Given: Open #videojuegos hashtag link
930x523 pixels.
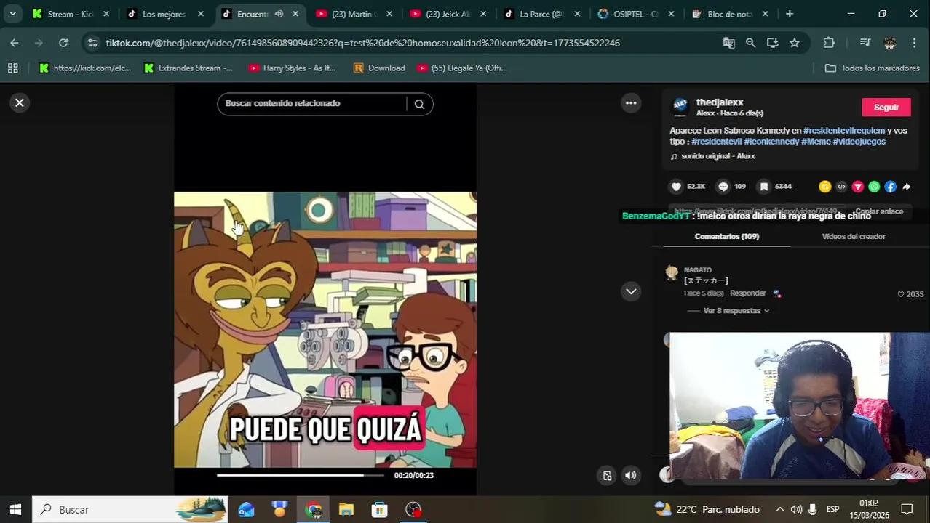Looking at the screenshot, I should [859, 142].
